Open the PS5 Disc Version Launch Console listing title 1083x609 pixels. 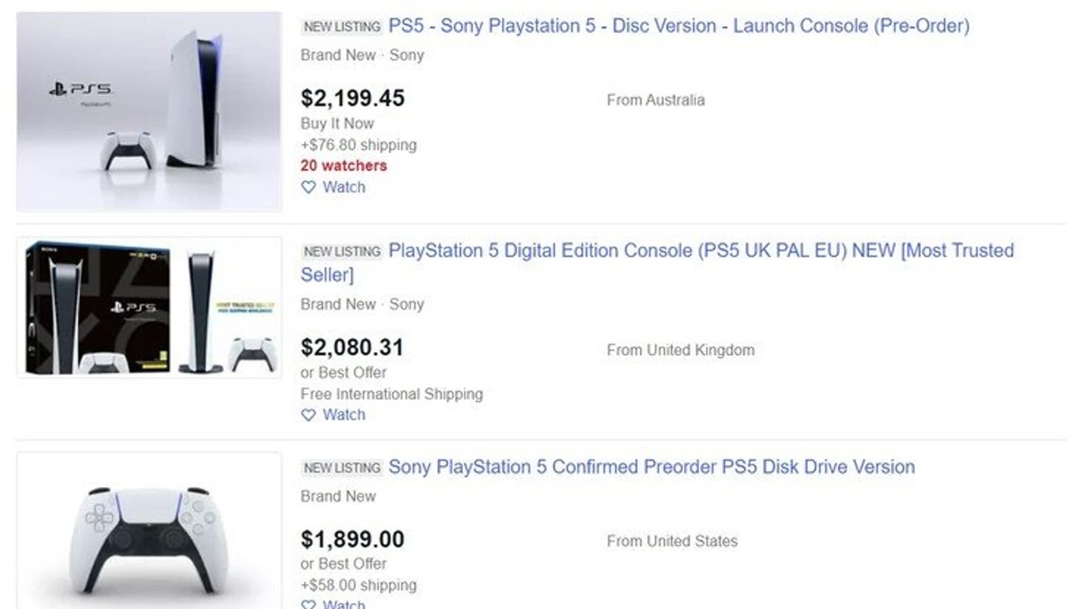678,26
